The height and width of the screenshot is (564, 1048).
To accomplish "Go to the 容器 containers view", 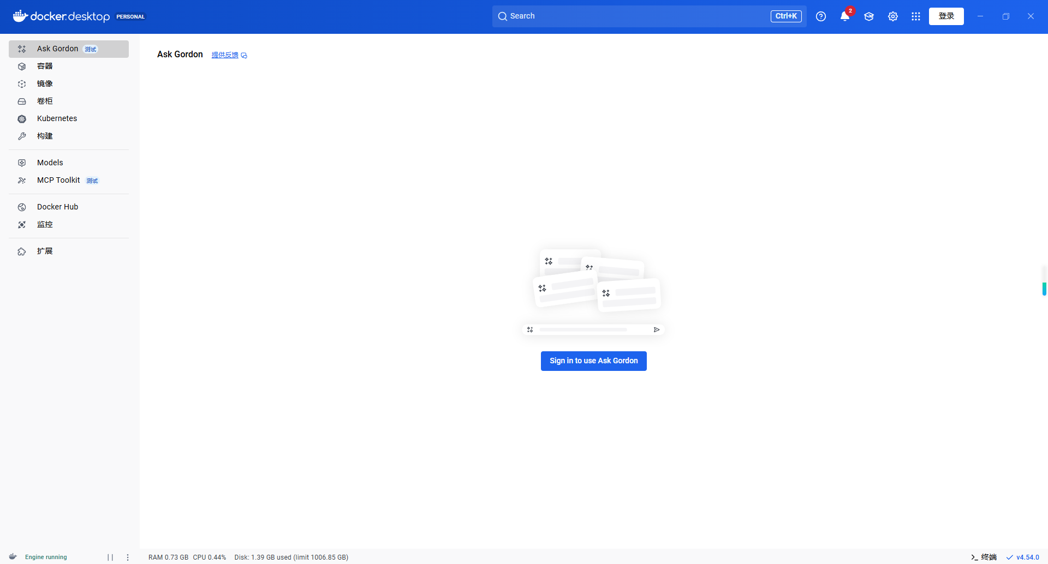I will (69, 67).
